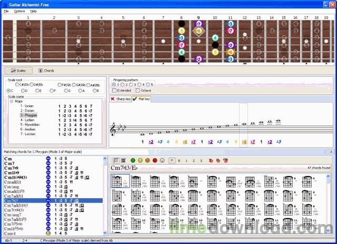Viewport: 337px width, 244px height.
Task: Select the G scale root radio button
Action: click(x=65, y=90)
